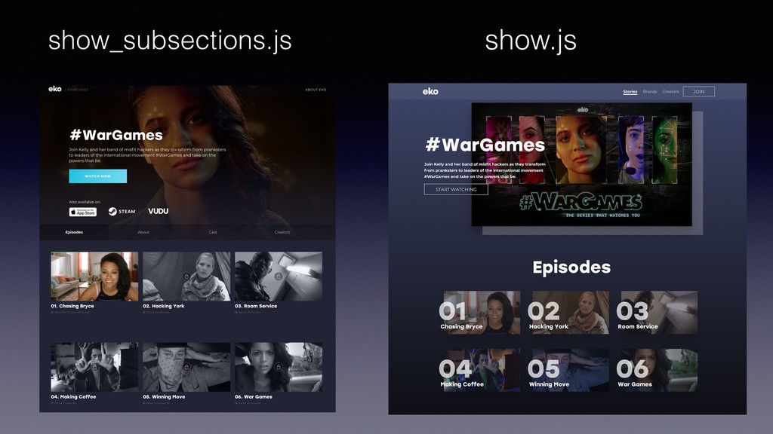Click lock icon on Winning Move thumbnail
Screen dimensions: 773x434
click(186, 367)
